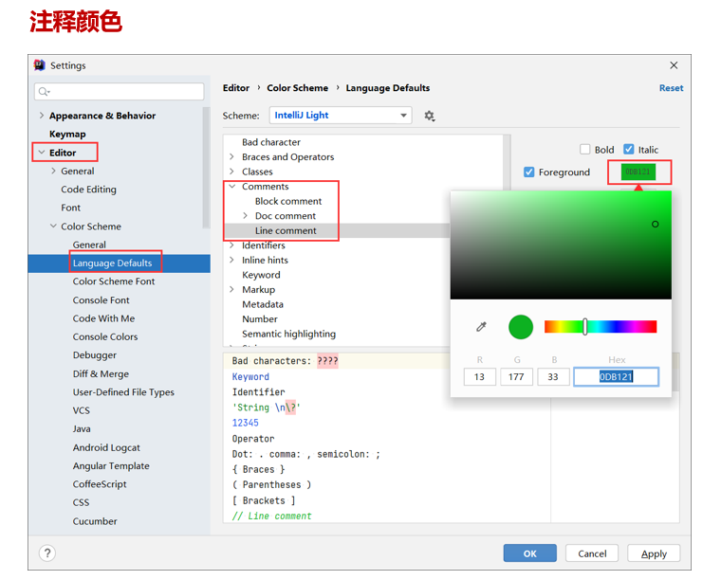
Task: Open Diff & Merge settings
Action: pos(101,373)
